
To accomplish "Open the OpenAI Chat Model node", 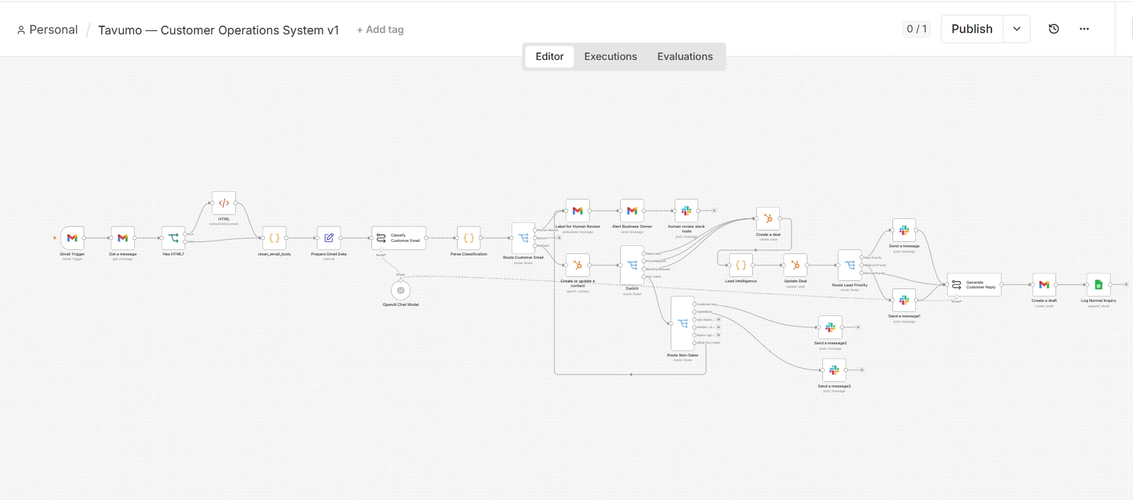I will (x=400, y=290).
